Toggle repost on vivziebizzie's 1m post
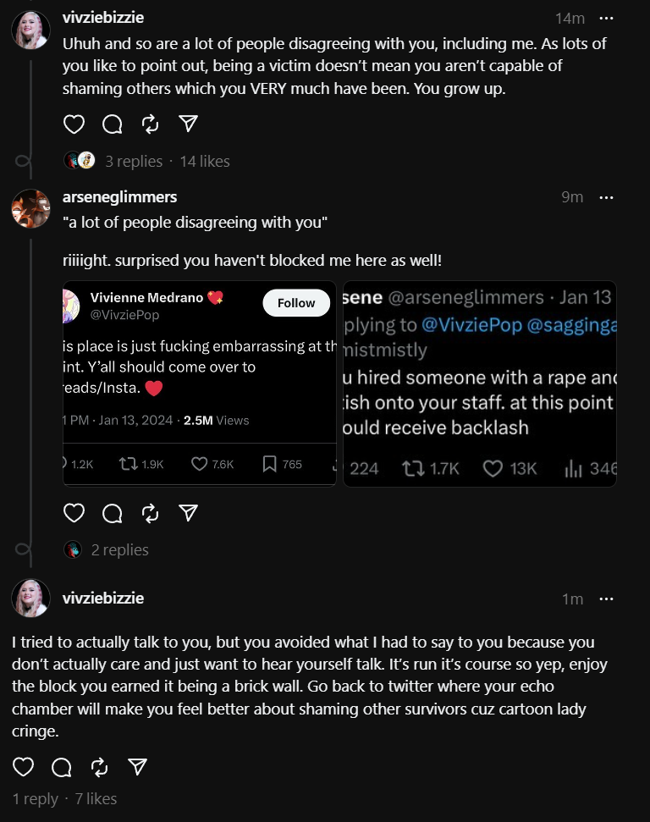This screenshot has height=822, width=650. pos(100,768)
